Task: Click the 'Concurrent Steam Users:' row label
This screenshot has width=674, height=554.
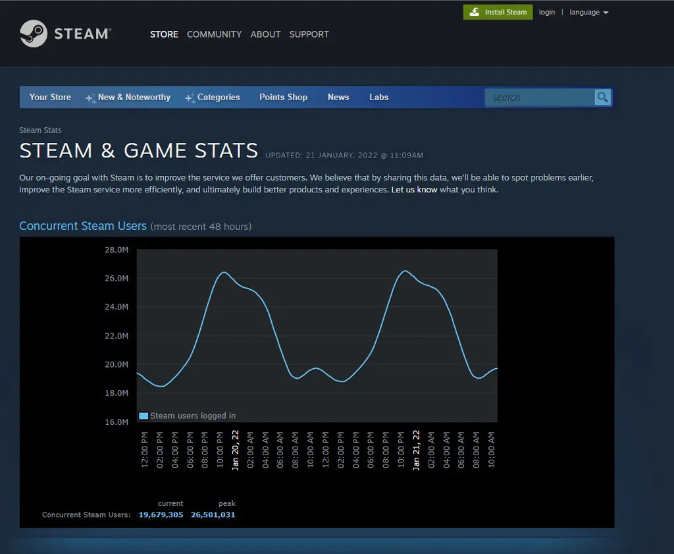Action: click(x=86, y=514)
